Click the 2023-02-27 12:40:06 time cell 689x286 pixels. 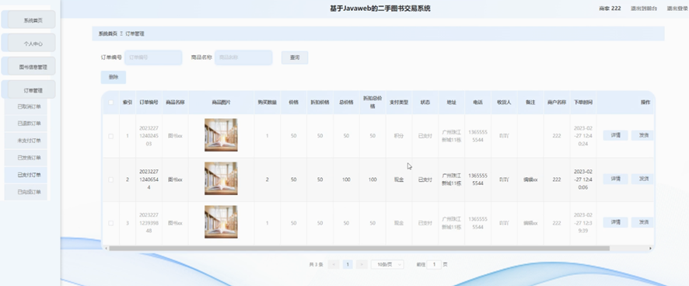(x=583, y=180)
